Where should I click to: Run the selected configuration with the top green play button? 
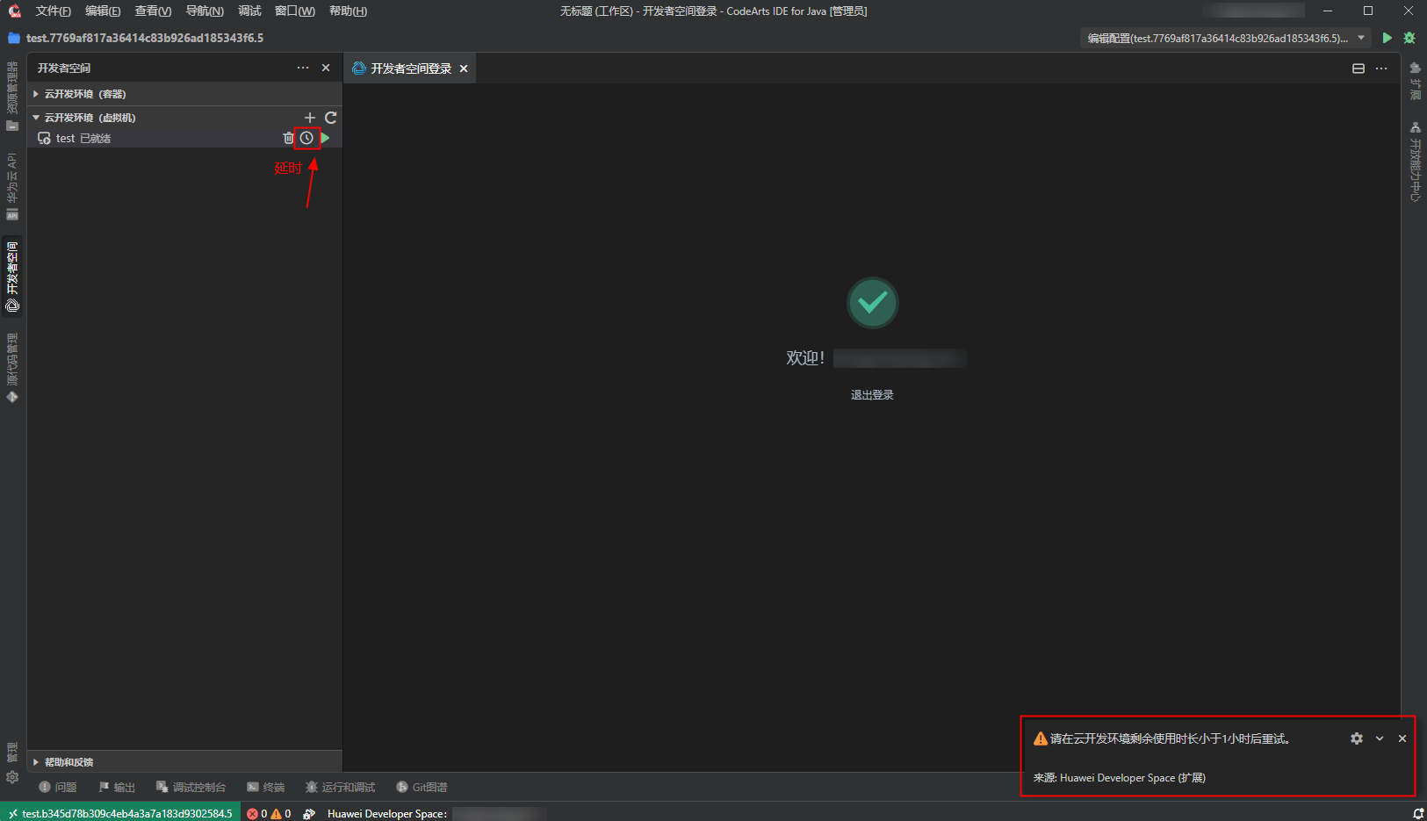pyautogui.click(x=1387, y=38)
